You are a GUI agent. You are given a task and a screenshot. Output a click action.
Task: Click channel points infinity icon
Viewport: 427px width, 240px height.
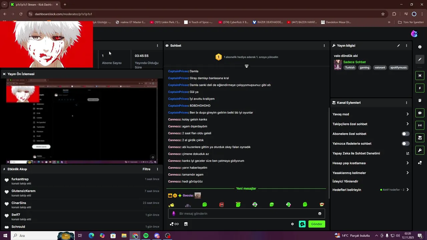(174, 224)
